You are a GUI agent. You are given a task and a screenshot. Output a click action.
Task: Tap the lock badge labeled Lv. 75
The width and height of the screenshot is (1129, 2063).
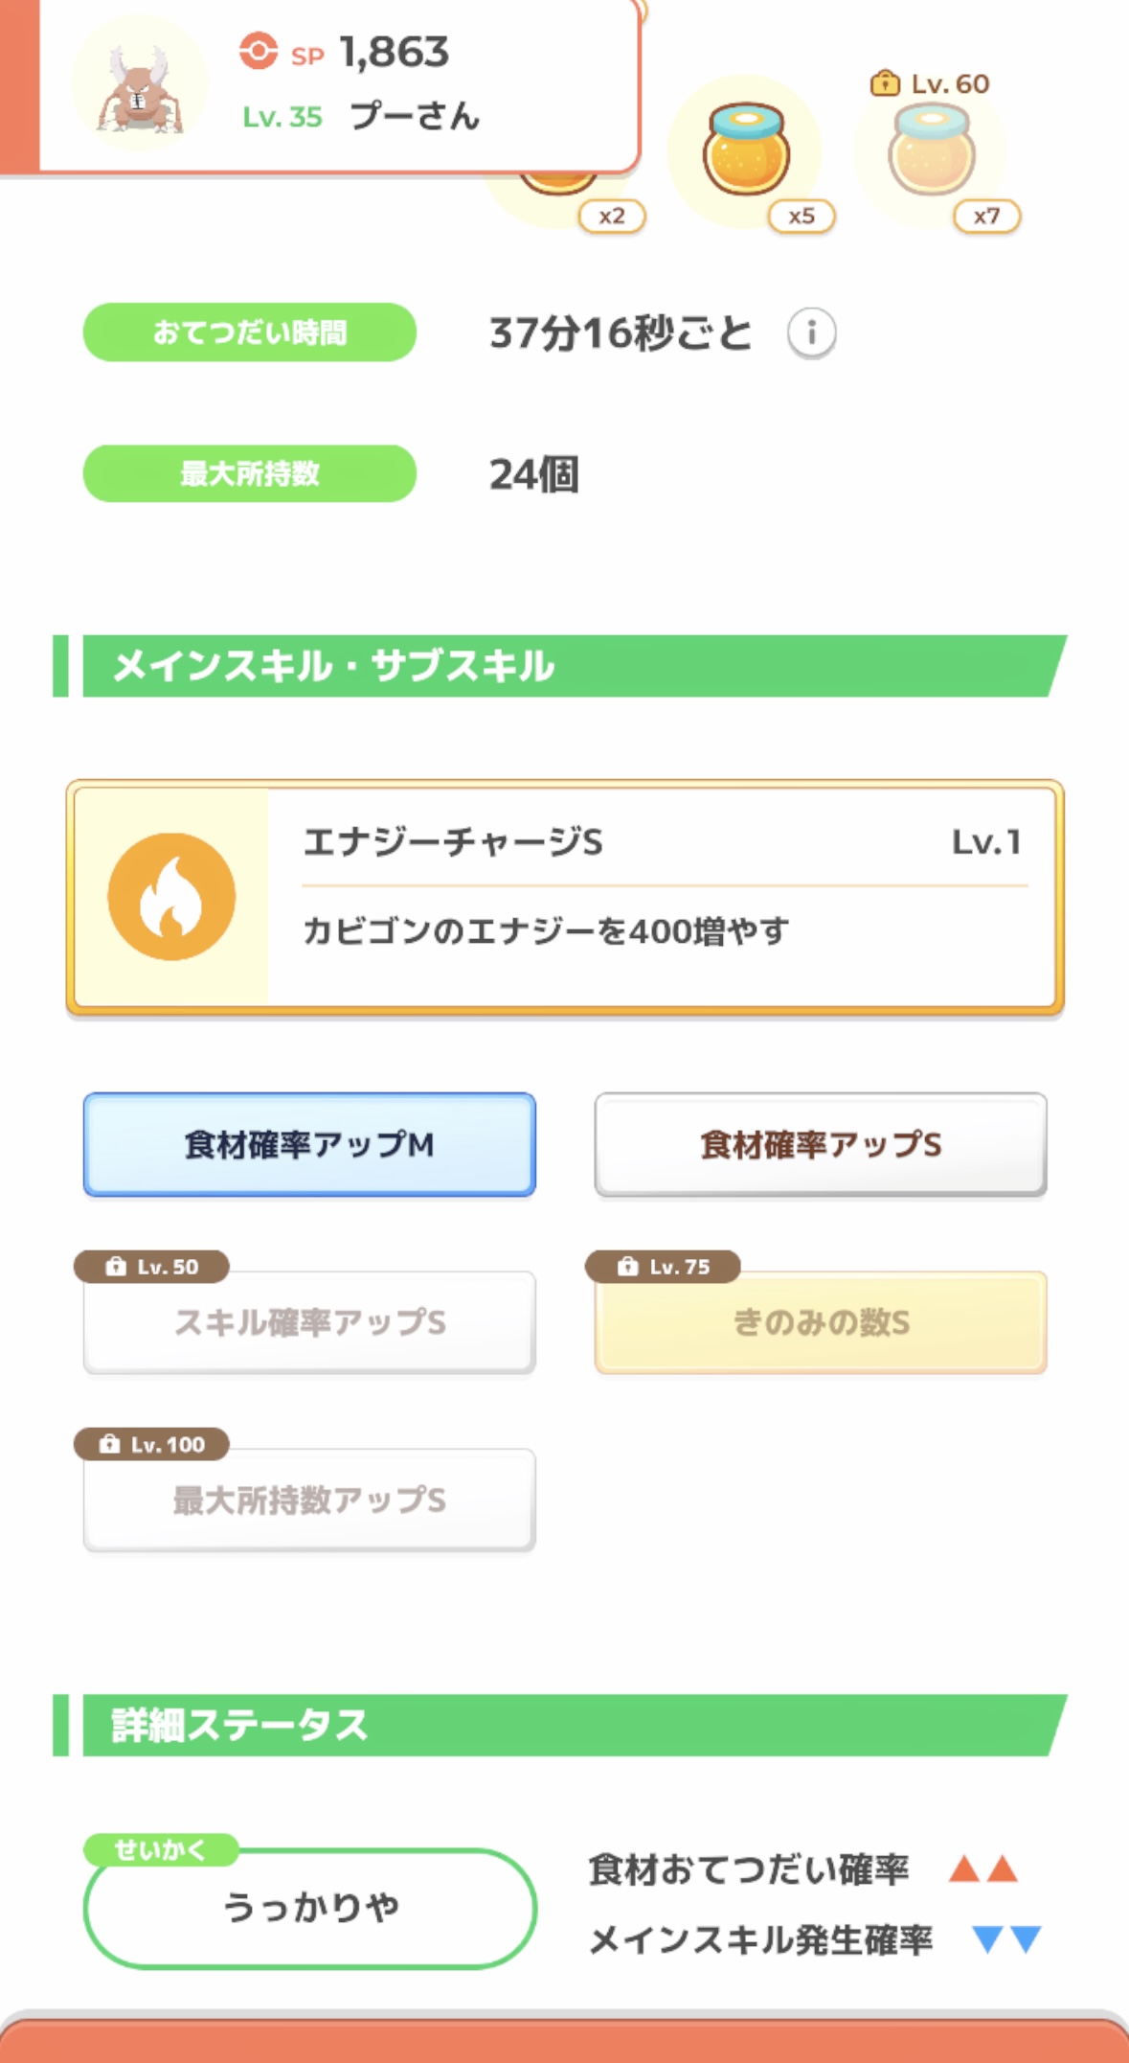663,1267
